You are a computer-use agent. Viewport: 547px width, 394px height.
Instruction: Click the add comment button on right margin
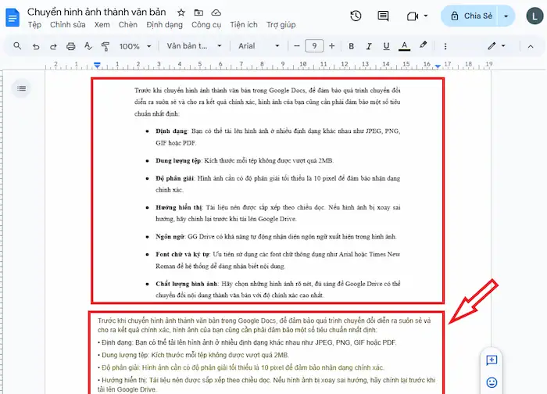(x=492, y=360)
